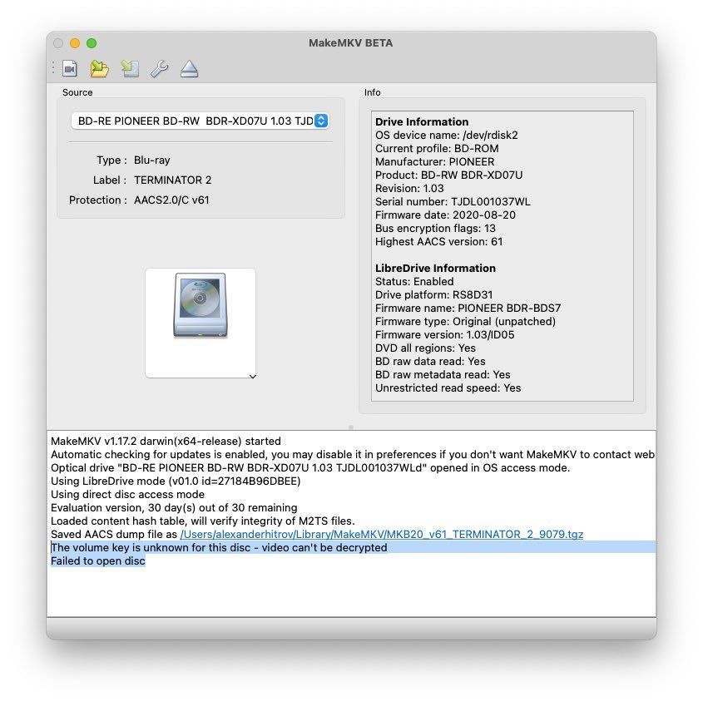
Task: Click the "Automatic checking for updates" log line
Action: click(x=353, y=454)
